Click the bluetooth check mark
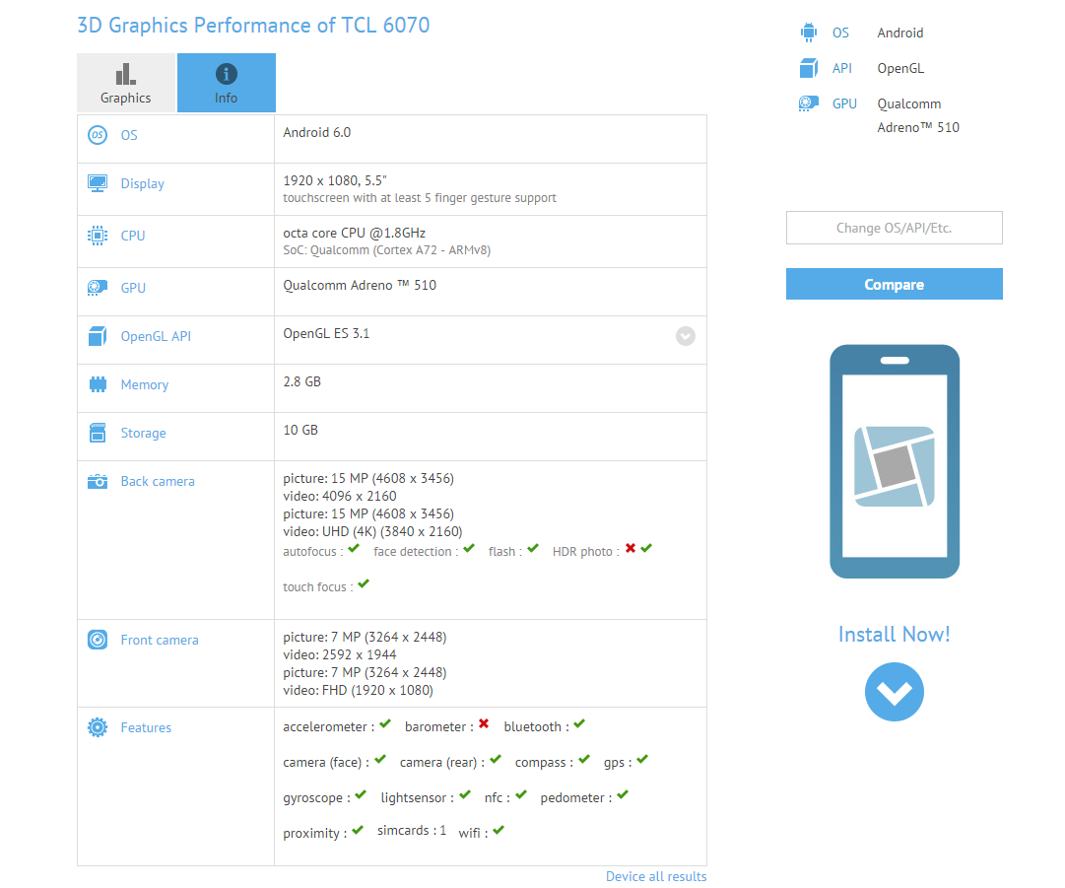Viewport: 1065px width, 888px height. pyautogui.click(x=578, y=723)
